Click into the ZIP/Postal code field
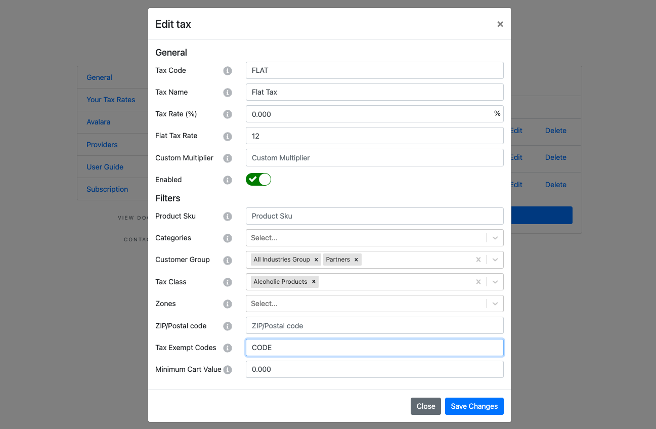The image size is (656, 429). pyautogui.click(x=374, y=326)
